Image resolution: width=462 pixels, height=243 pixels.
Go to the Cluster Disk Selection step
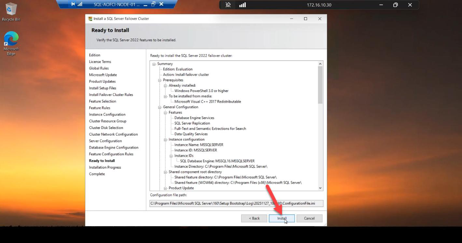pos(106,128)
